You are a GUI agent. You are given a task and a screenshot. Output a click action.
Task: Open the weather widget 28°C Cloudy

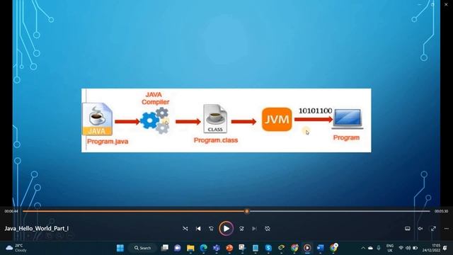pyautogui.click(x=16, y=248)
